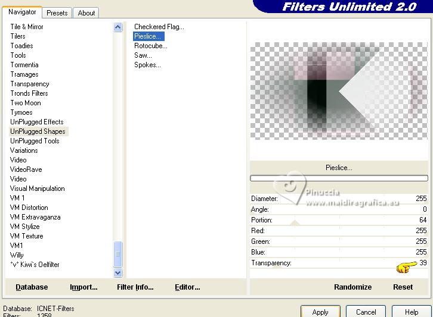Image resolution: width=433 pixels, height=317 pixels.
Task: Select the Two Moon category
Action: point(26,103)
